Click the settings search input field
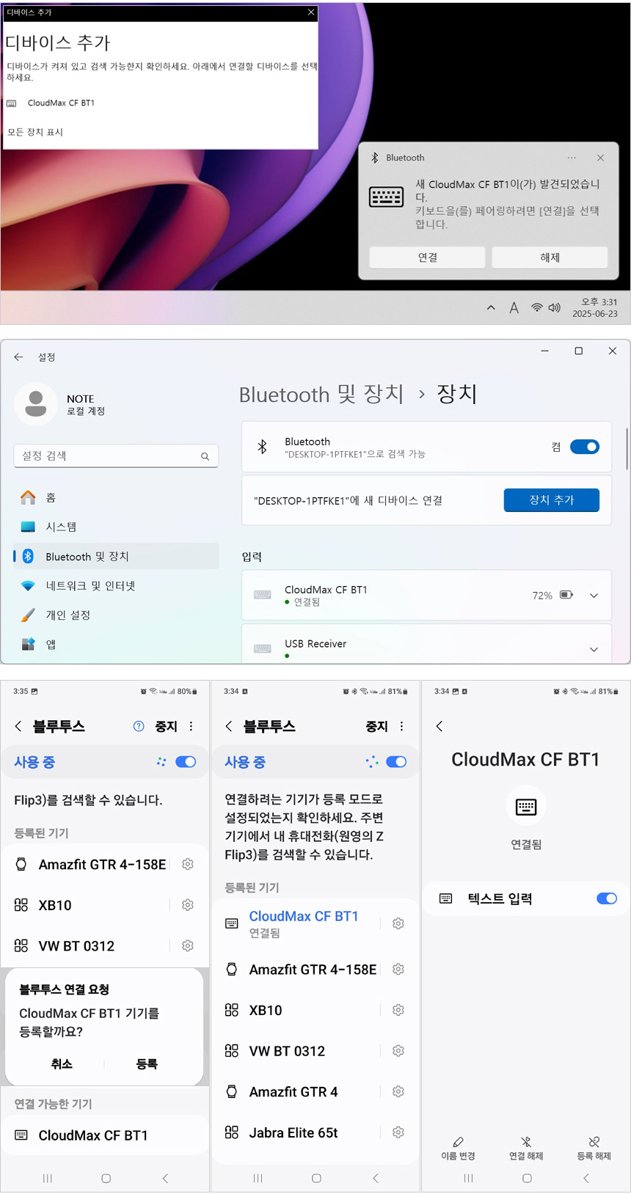Screen dimensions: 631x1194 110,455
